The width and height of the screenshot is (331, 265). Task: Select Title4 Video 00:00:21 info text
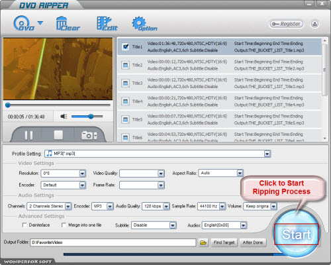click(x=187, y=98)
